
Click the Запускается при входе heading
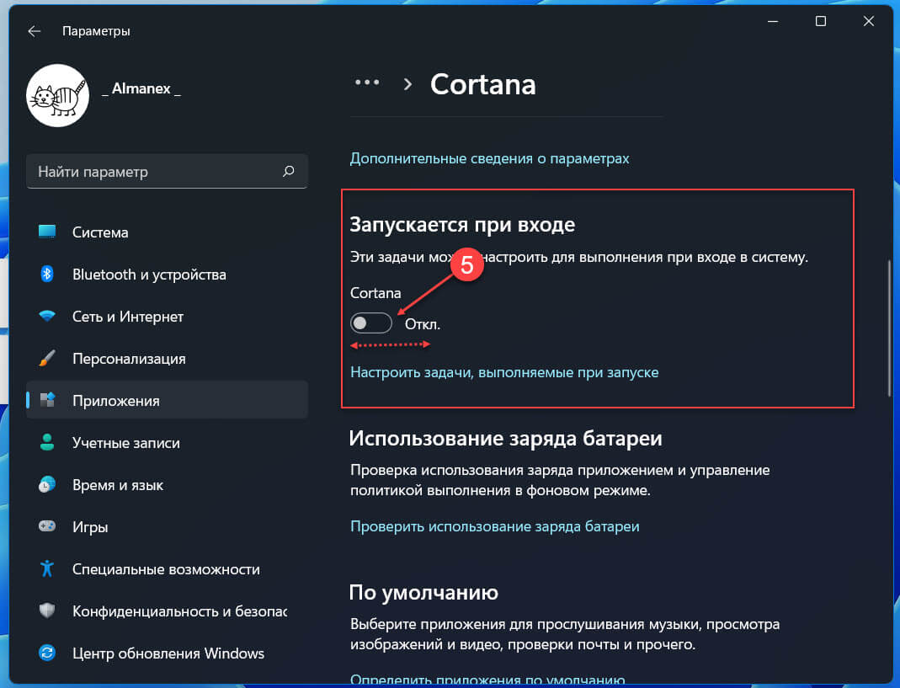(x=462, y=225)
